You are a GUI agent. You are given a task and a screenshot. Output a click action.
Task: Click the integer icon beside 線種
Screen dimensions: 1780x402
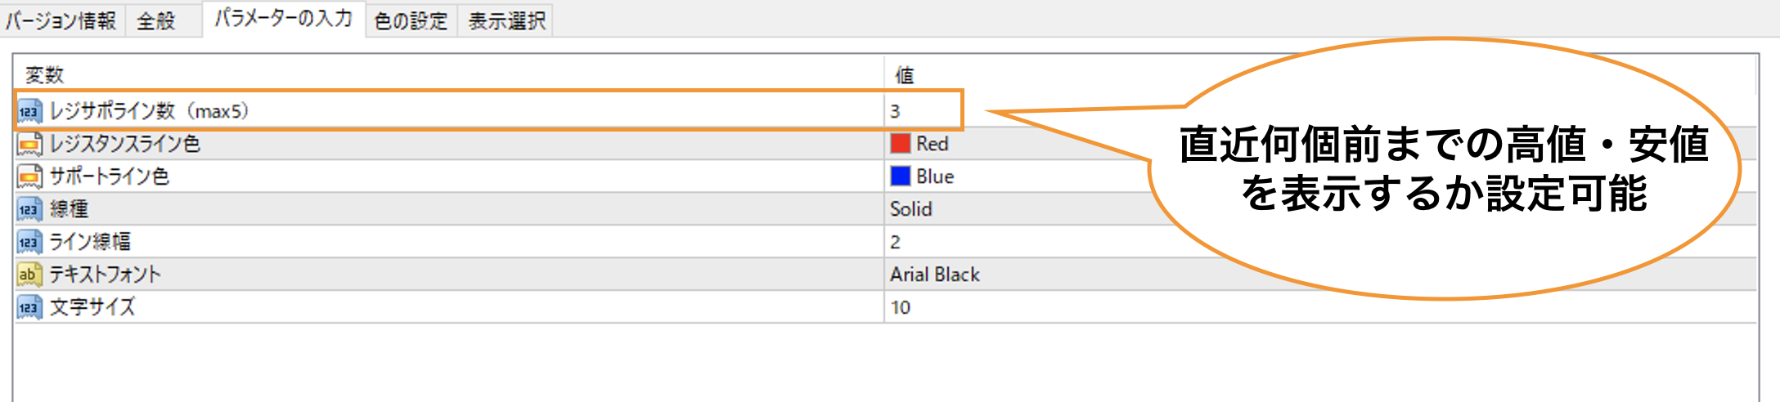[29, 209]
